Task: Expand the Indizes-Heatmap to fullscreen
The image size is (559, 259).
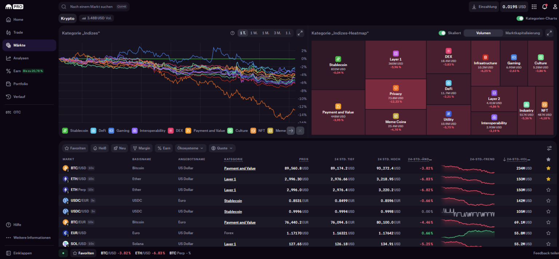Action: tap(549, 33)
